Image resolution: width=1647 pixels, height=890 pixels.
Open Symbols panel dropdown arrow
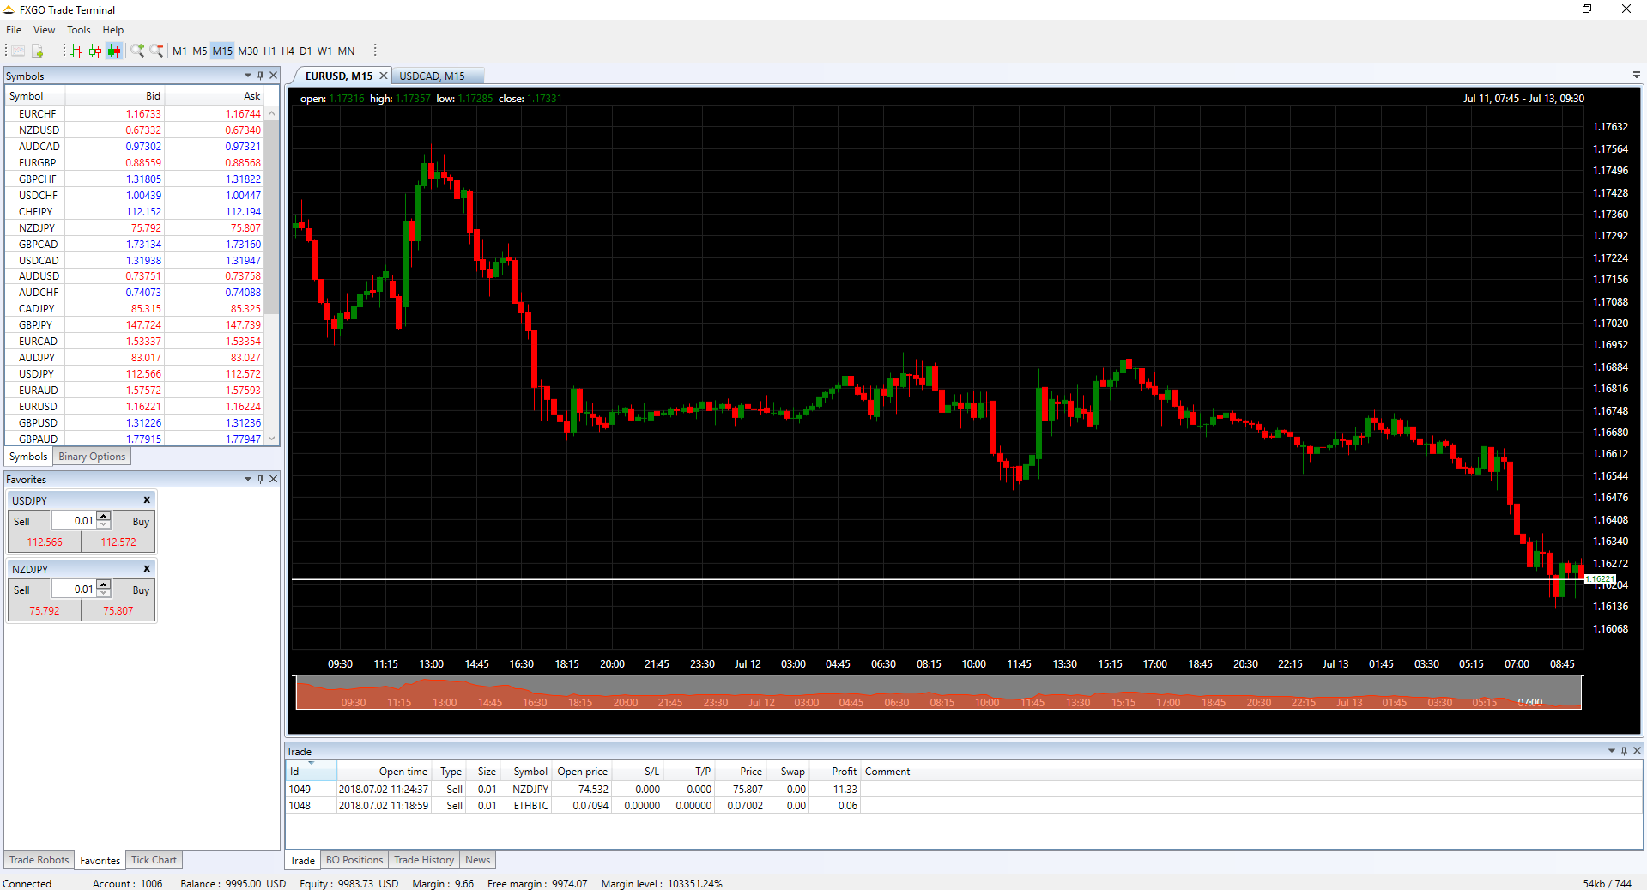tap(248, 76)
